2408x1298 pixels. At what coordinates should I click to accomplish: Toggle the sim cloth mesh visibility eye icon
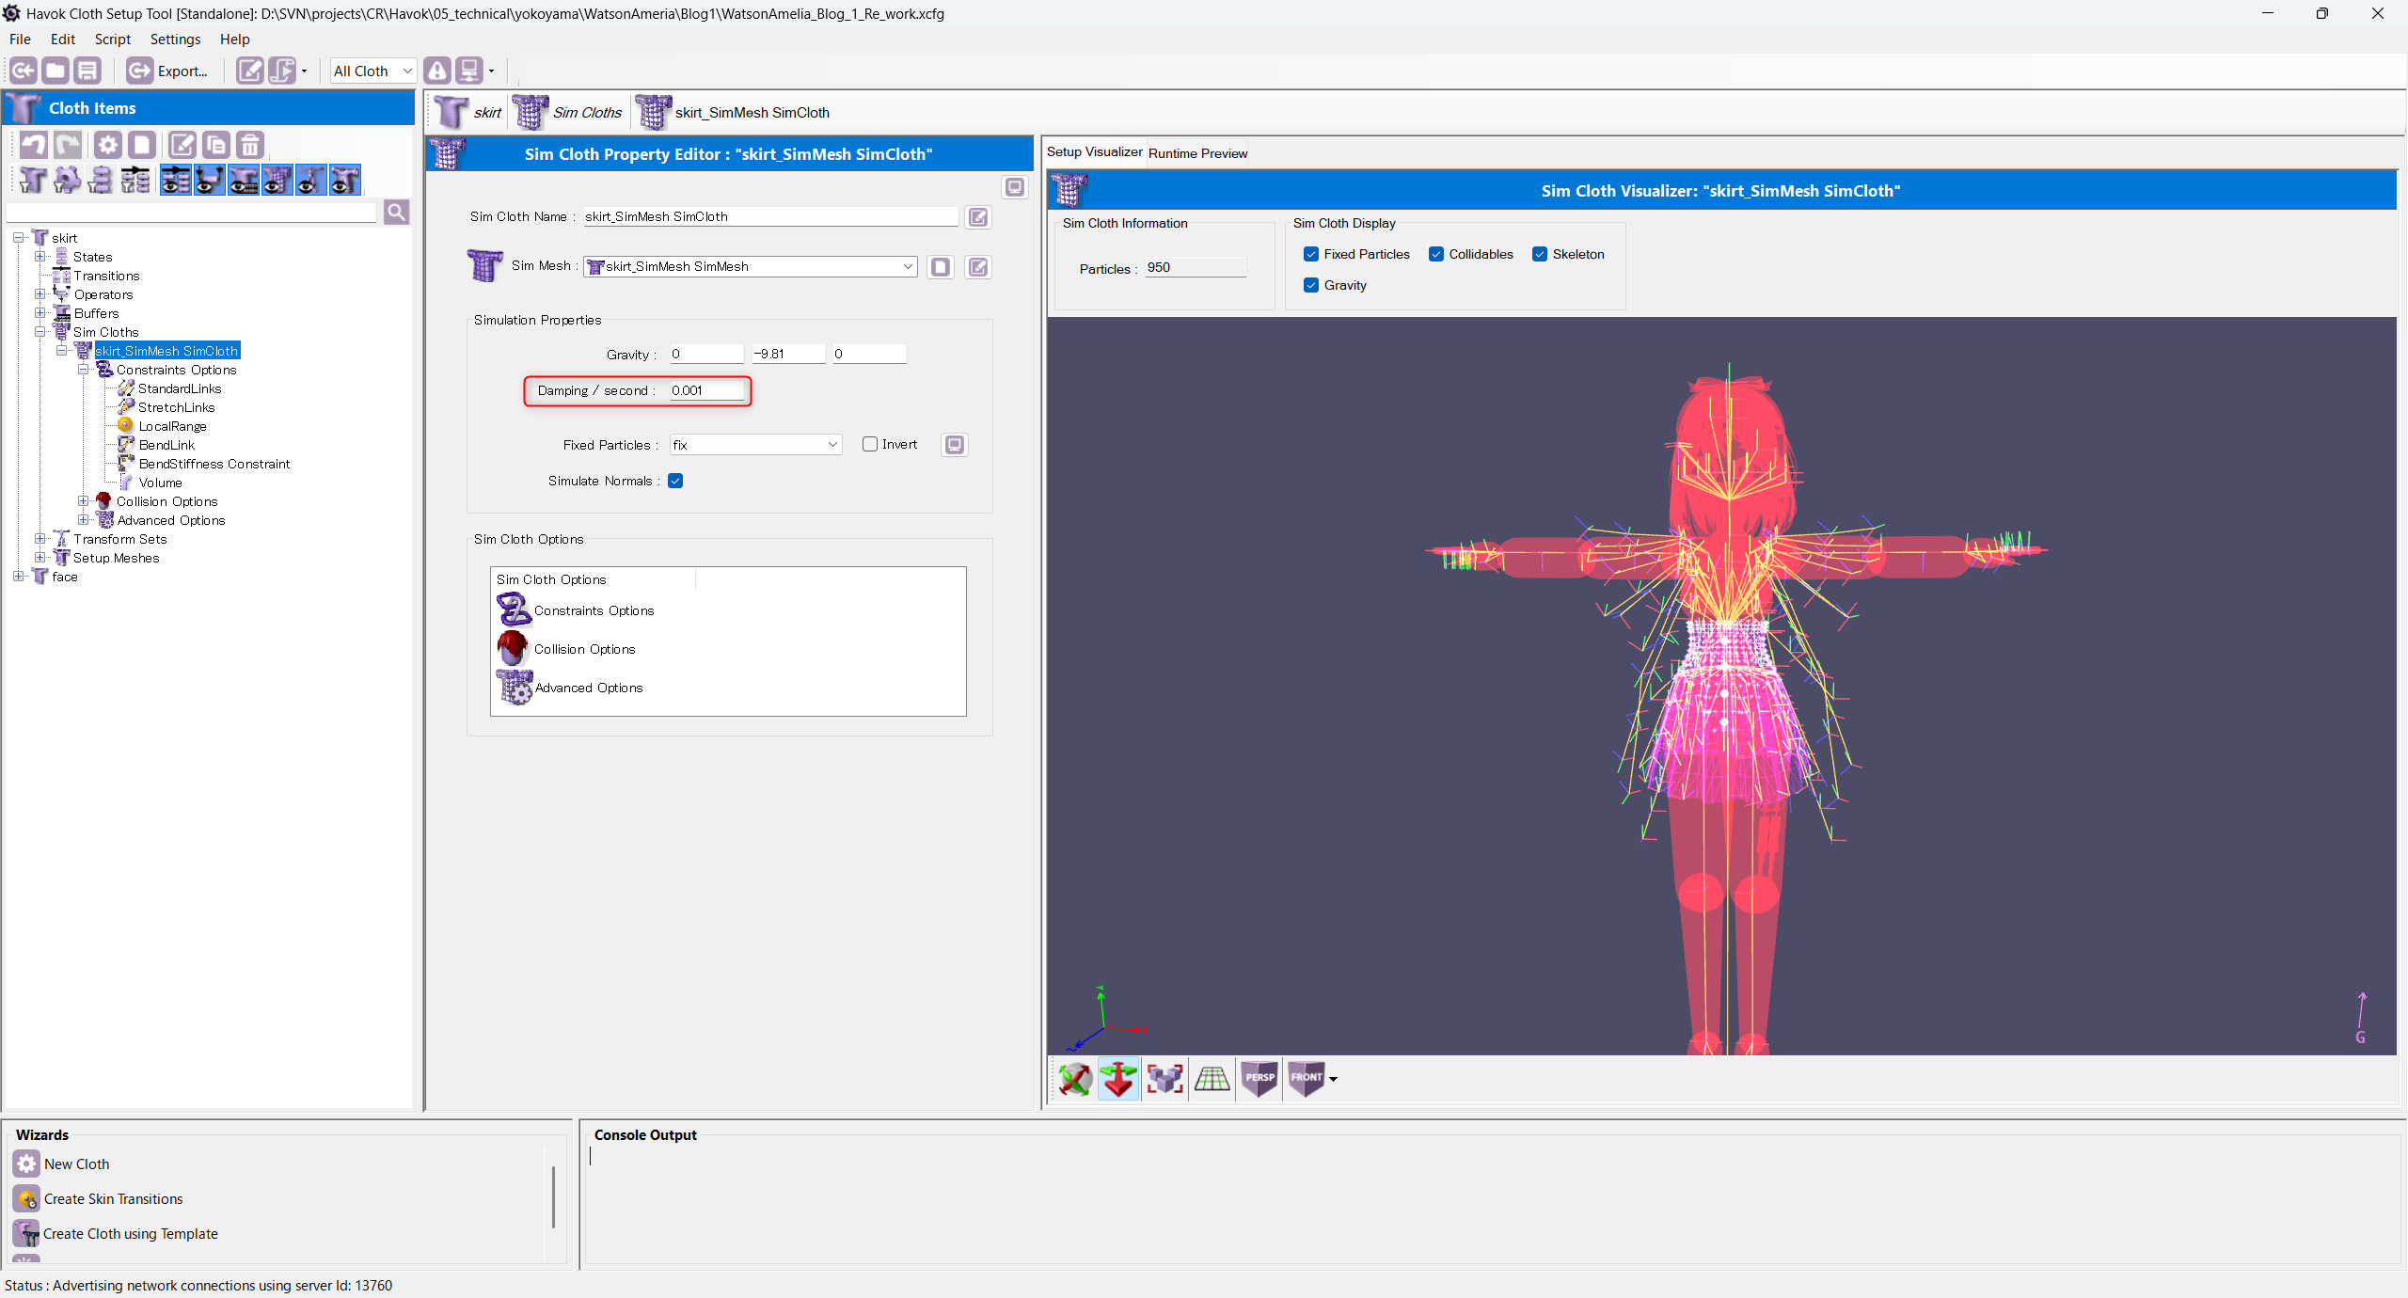[x=277, y=180]
